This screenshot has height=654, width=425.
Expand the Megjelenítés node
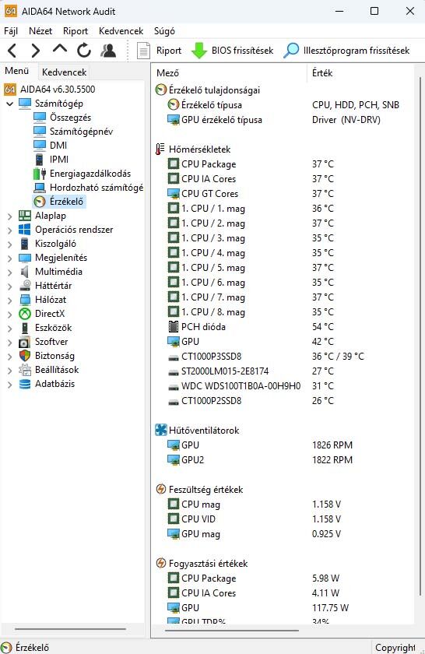click(9, 258)
